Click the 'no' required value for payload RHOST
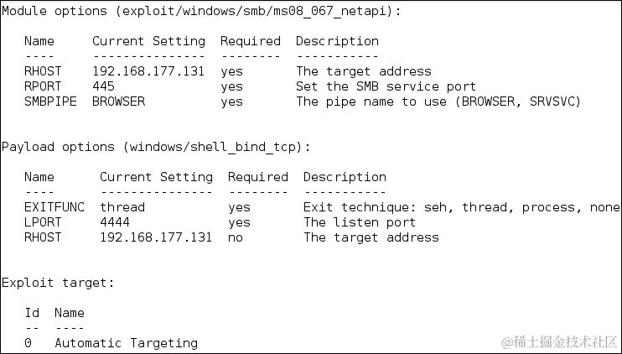 point(236,237)
